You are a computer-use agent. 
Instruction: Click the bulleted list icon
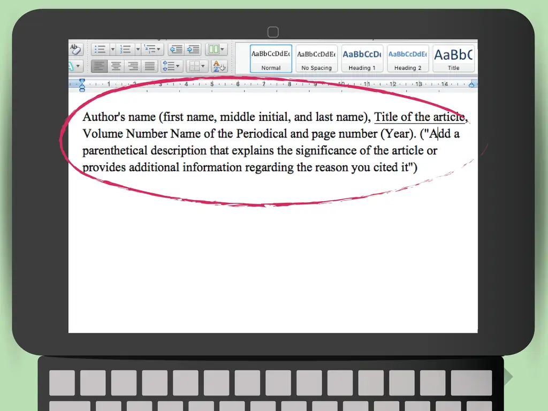coord(100,49)
